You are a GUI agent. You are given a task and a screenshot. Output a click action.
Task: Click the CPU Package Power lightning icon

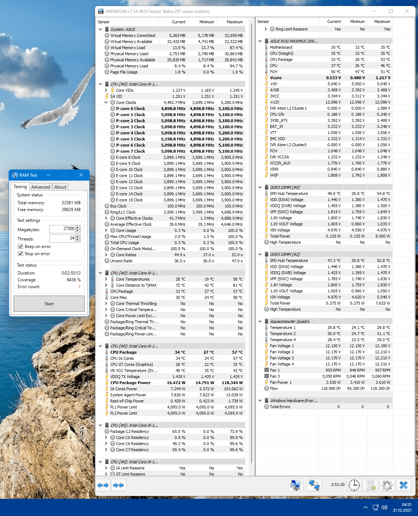click(x=107, y=383)
